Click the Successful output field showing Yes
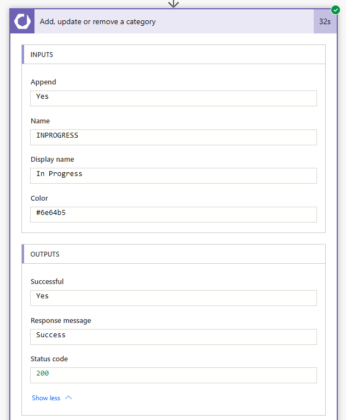 [173, 298]
